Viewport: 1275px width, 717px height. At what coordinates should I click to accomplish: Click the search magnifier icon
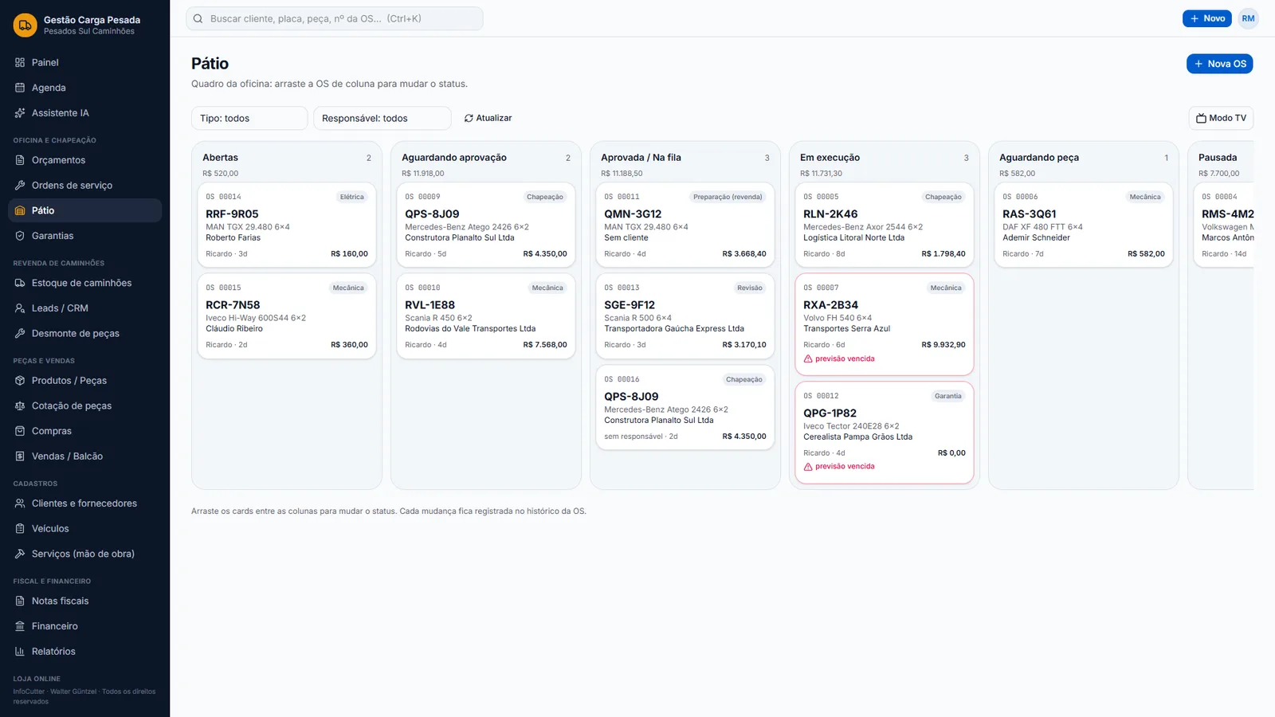tap(198, 18)
